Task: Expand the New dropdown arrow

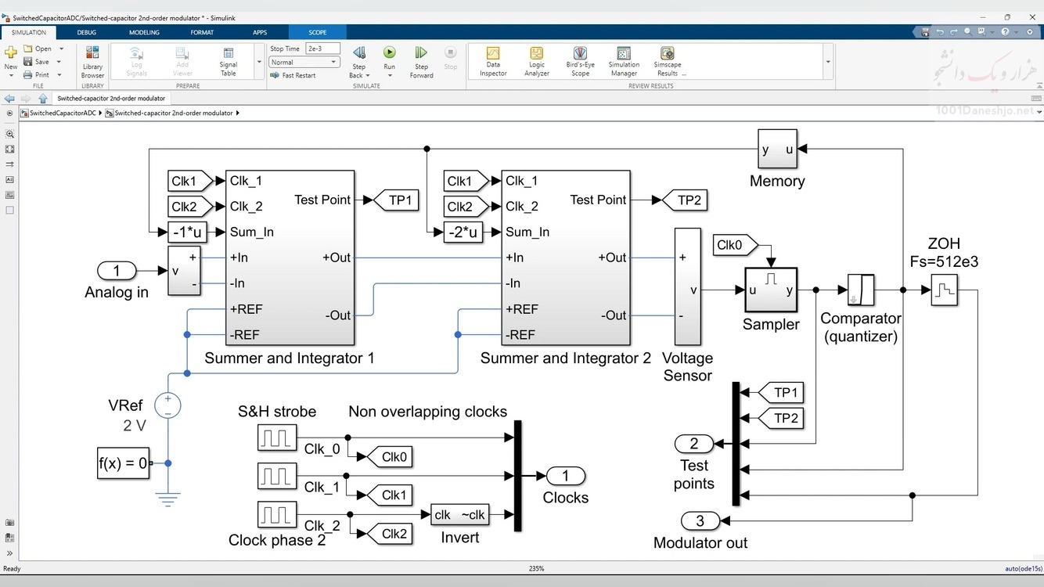Action: 10,76
